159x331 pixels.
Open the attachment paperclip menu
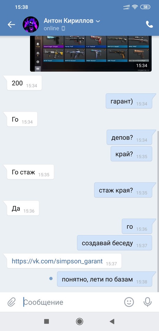coord(12,302)
